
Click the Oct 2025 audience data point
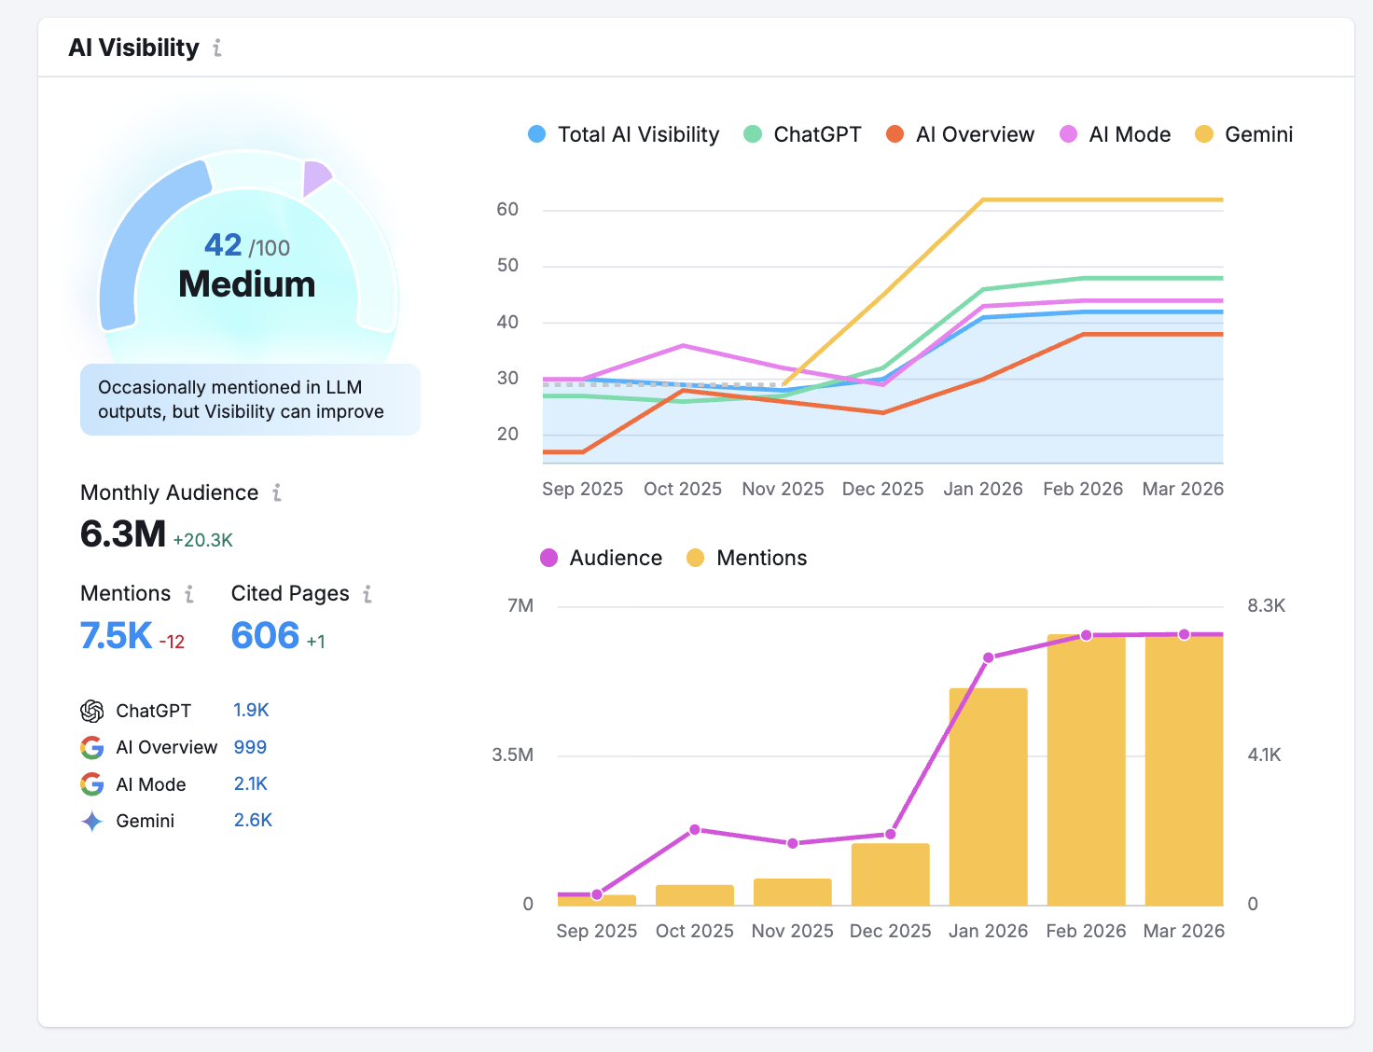(x=695, y=830)
